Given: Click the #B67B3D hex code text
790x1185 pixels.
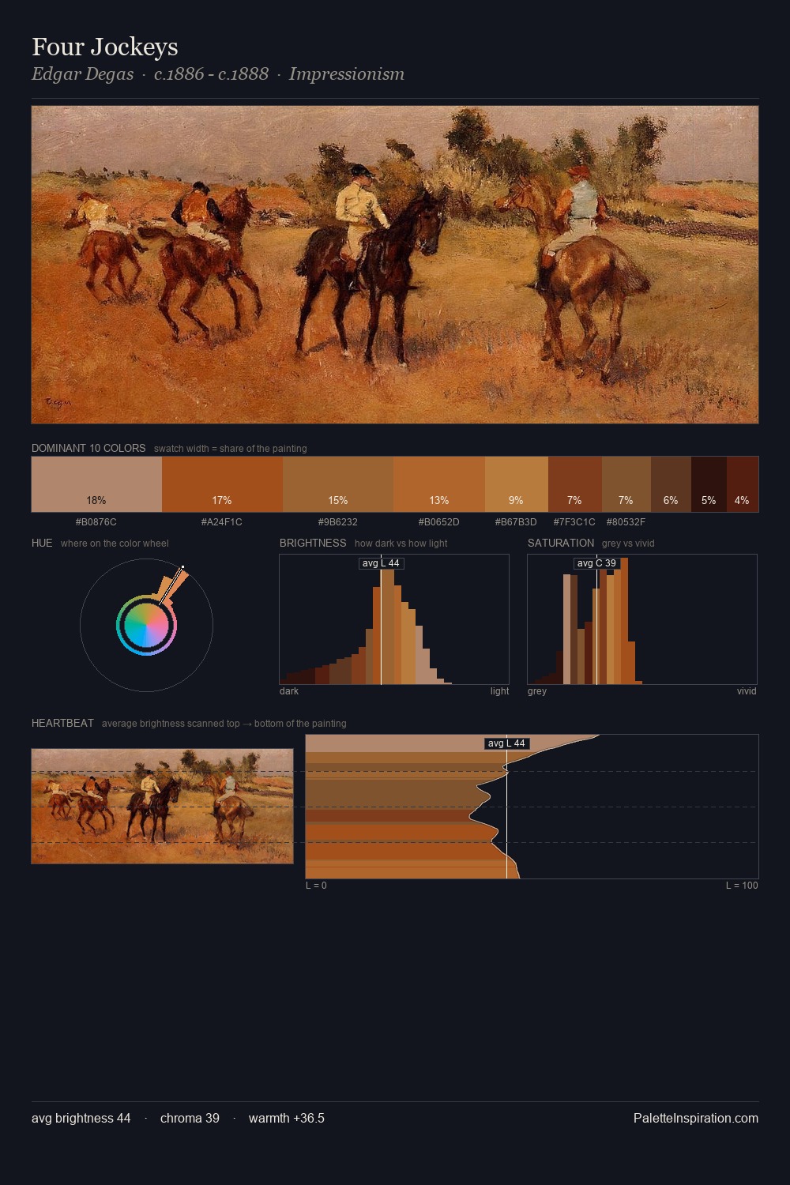Looking at the screenshot, I should click(516, 522).
